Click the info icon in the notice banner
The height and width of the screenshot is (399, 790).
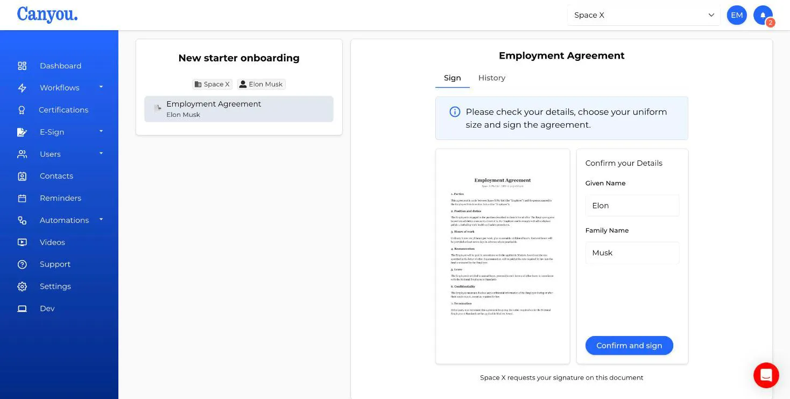click(455, 112)
